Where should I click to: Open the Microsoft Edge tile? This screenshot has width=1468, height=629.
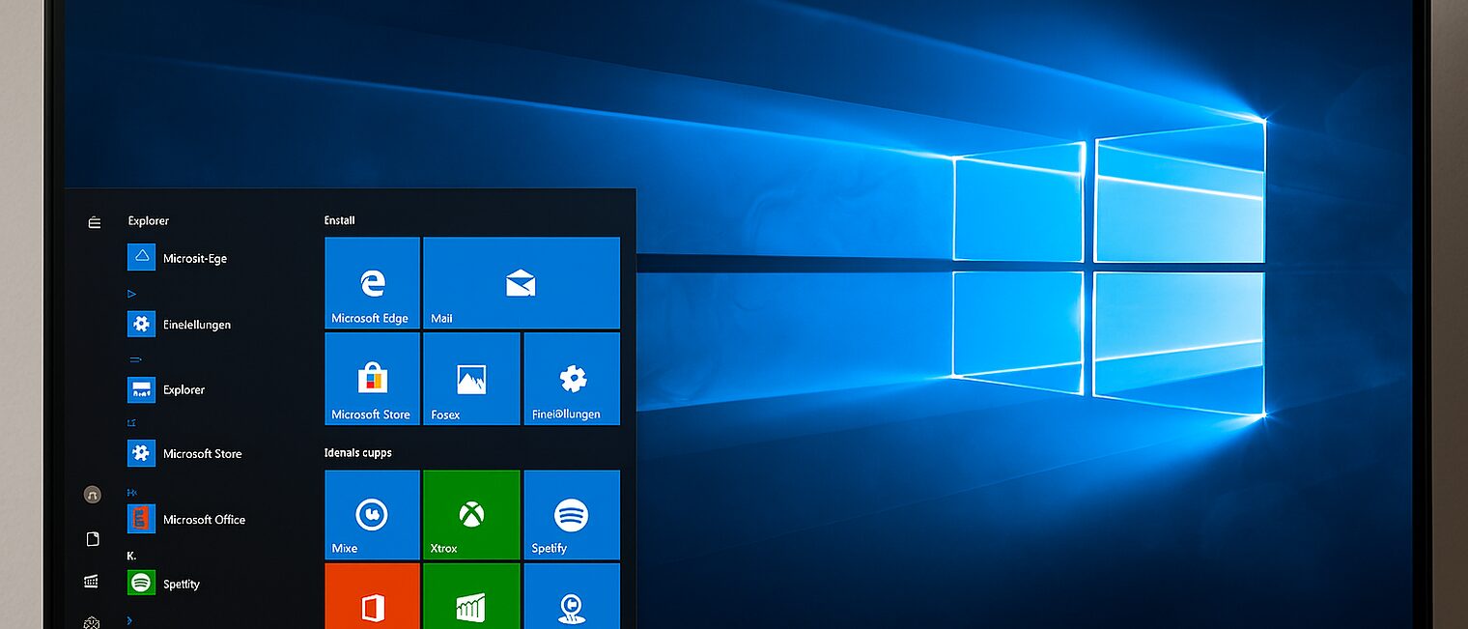[372, 282]
